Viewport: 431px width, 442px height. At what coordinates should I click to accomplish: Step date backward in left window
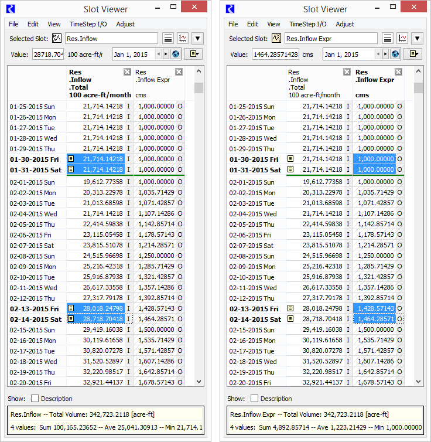[x=159, y=54]
